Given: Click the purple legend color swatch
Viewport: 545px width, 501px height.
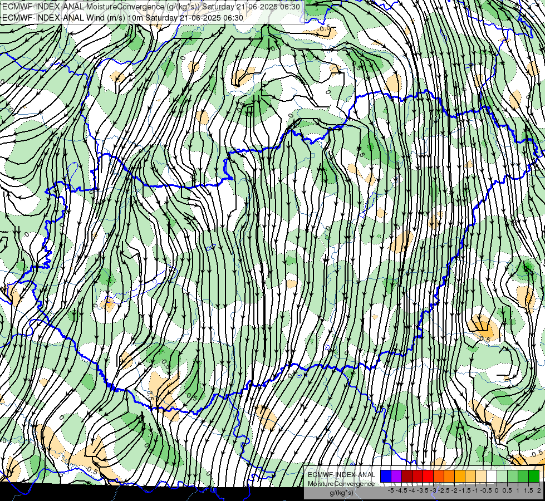Looking at the screenshot, I should tap(396, 476).
